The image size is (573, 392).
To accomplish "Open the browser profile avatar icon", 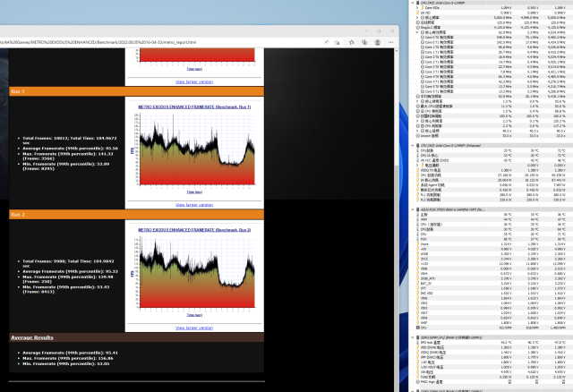I will click(x=378, y=42).
